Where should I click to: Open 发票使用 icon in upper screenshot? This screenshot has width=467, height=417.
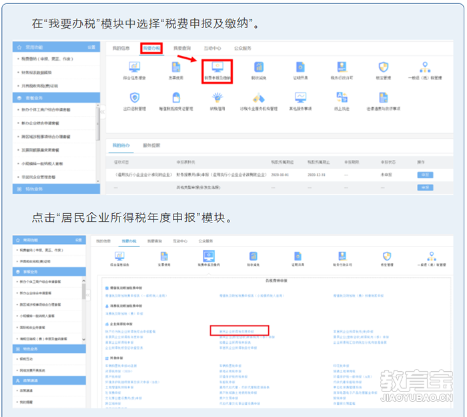click(176, 67)
